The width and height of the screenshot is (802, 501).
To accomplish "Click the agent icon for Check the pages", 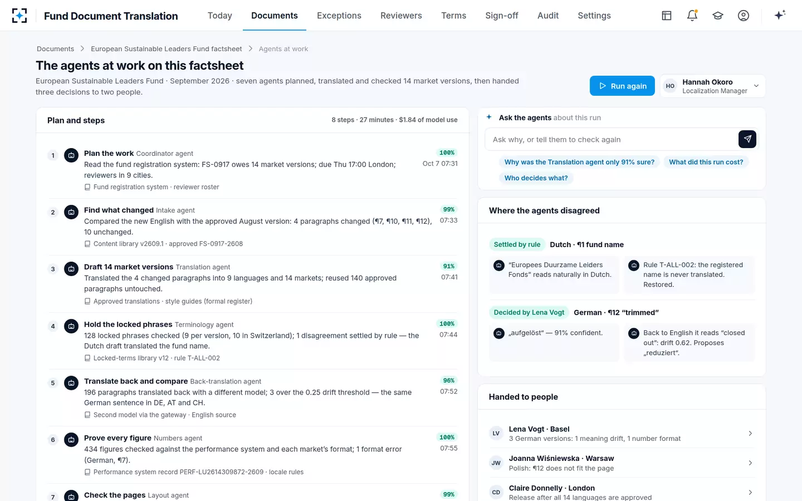I will pyautogui.click(x=71, y=495).
